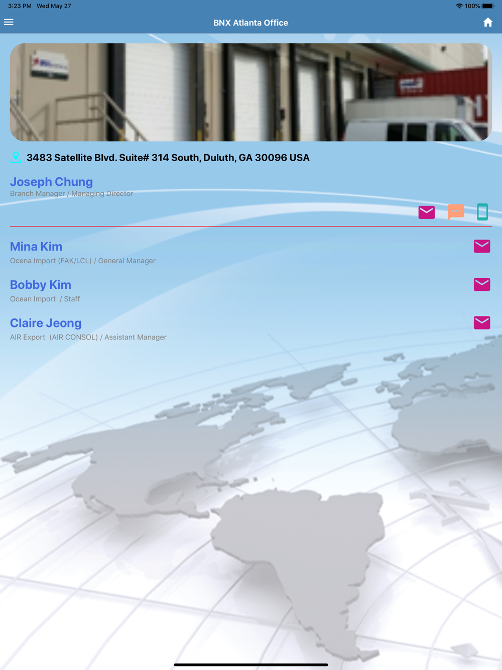The image size is (502, 670).
Task: Call Joseph Chung via phone icon
Action: 482,212
